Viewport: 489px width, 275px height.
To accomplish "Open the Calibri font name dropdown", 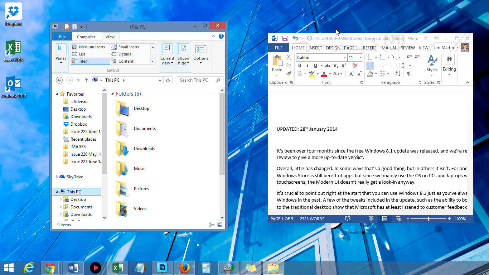I will pyautogui.click(x=345, y=58).
